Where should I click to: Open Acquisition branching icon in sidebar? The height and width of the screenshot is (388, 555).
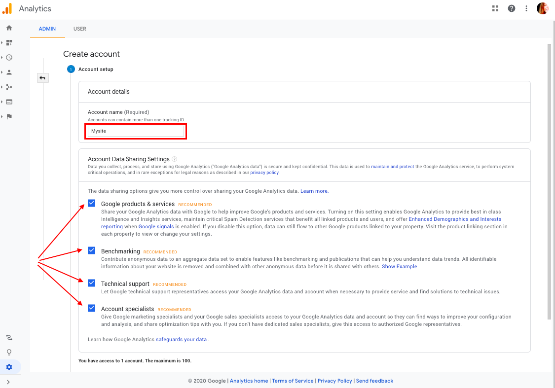pos(9,87)
